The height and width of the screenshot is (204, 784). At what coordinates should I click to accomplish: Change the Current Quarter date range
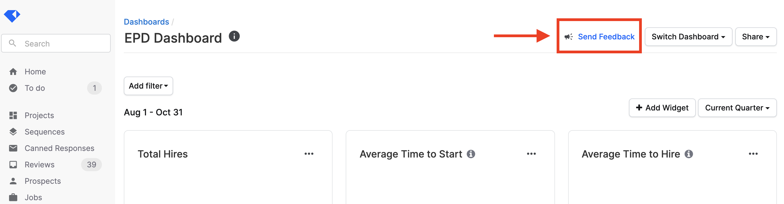737,108
